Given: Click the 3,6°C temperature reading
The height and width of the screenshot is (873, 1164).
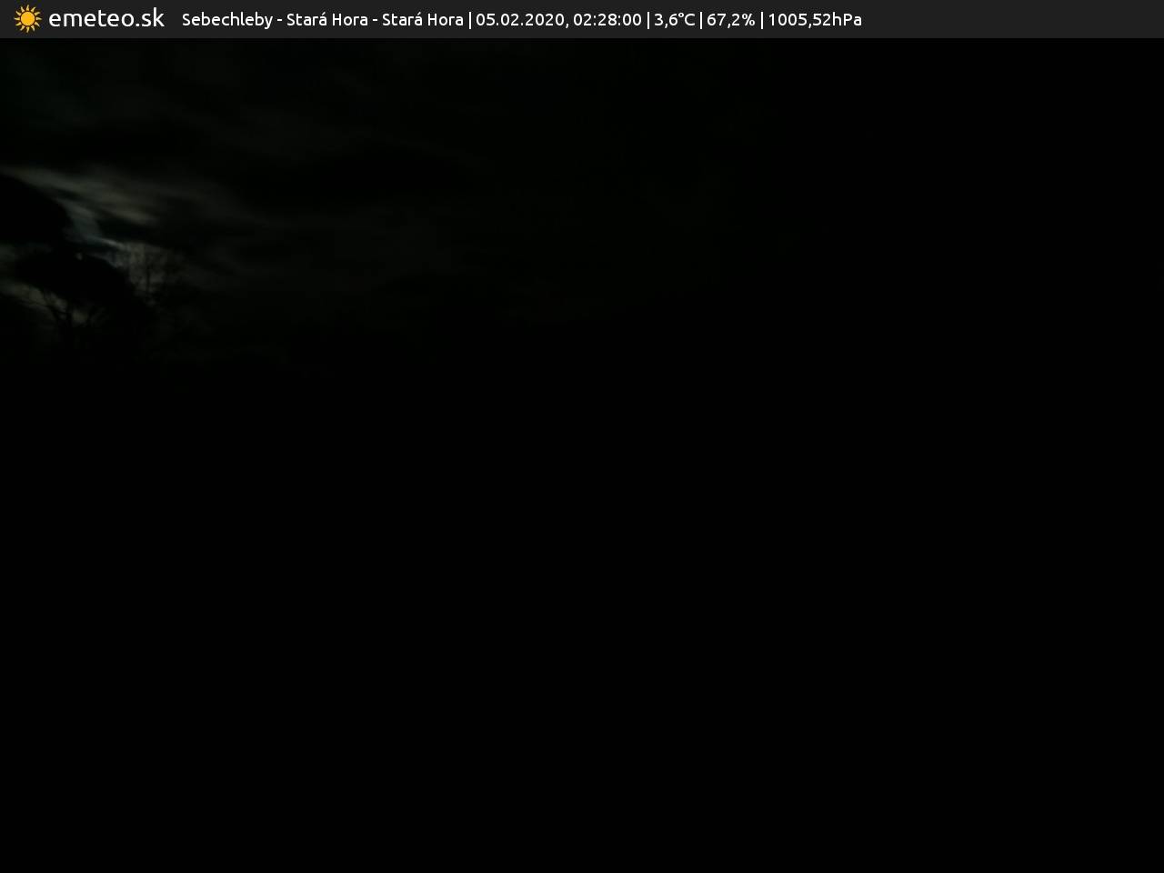Looking at the screenshot, I should [674, 20].
